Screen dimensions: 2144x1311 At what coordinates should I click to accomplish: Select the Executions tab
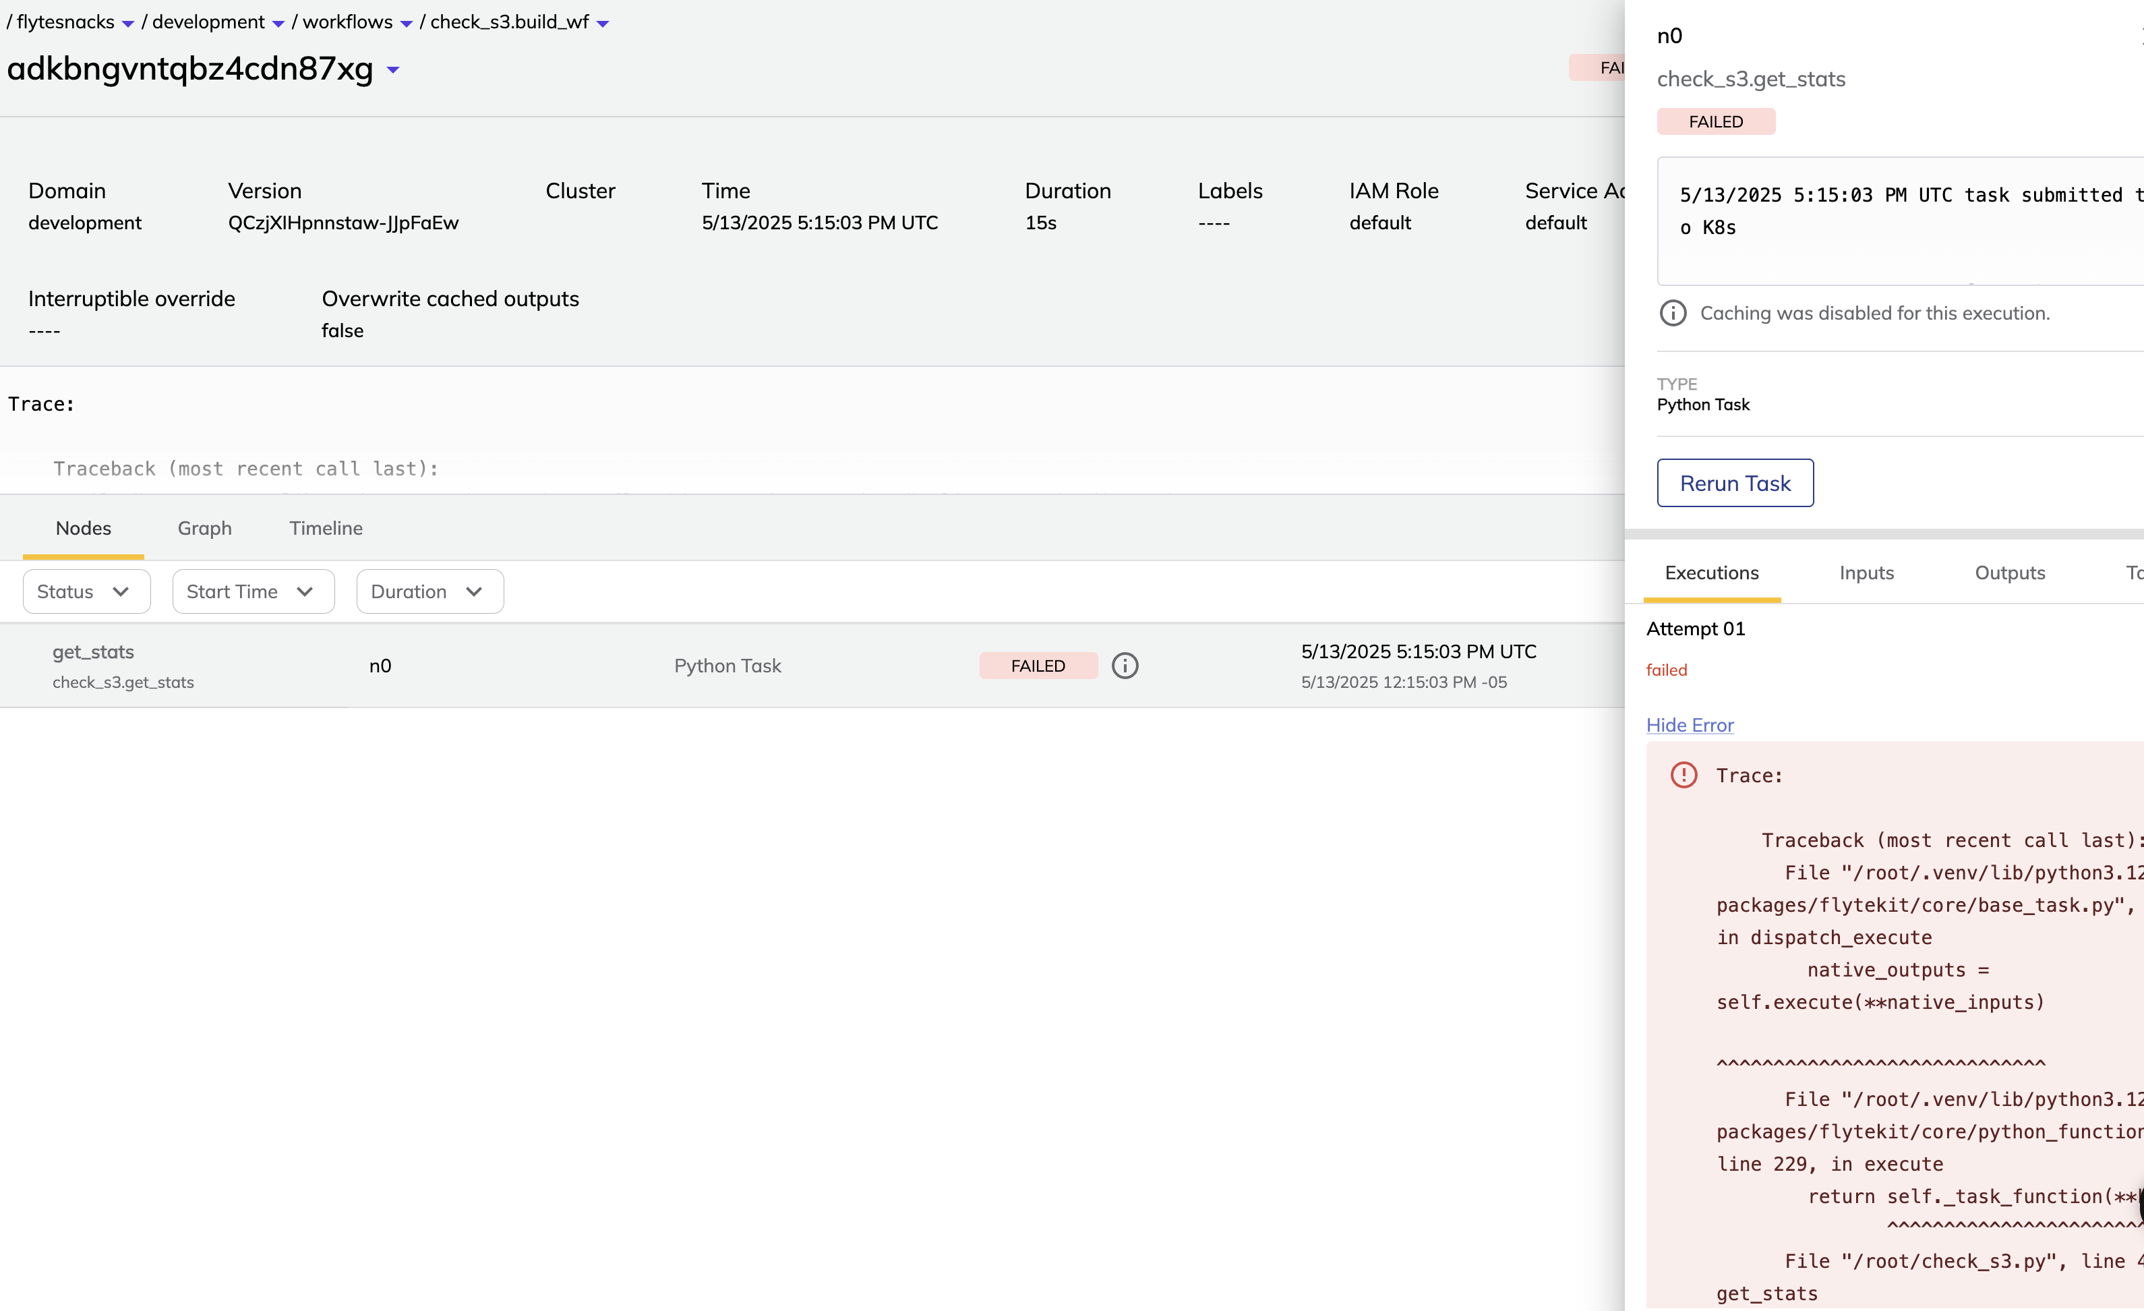1710,573
